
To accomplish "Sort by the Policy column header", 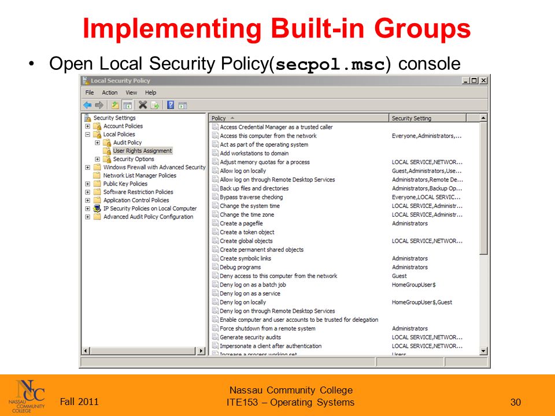I will pyautogui.click(x=299, y=118).
